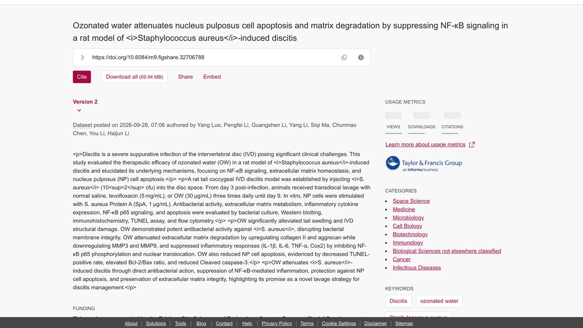
Task: Open the Tools footer link
Action: pyautogui.click(x=180, y=323)
